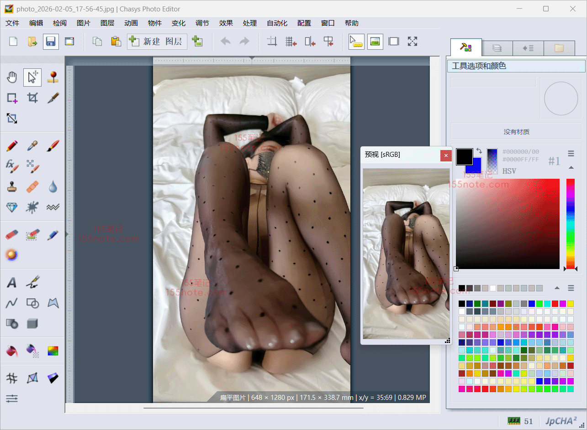This screenshot has height=430, width=587.
Task: Click the black foreground color swatch
Action: pyautogui.click(x=464, y=156)
